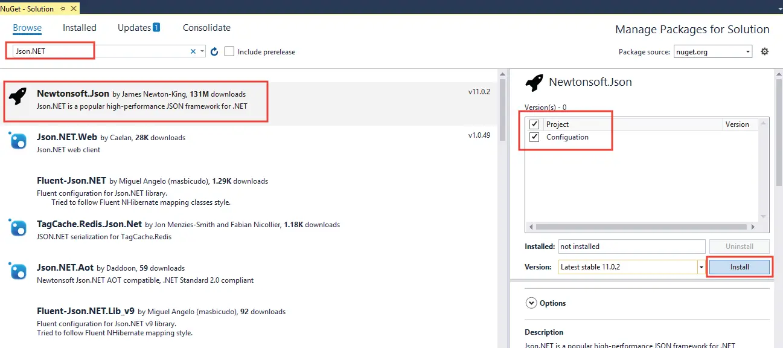
Task: Click Configuation project name
Action: [567, 137]
